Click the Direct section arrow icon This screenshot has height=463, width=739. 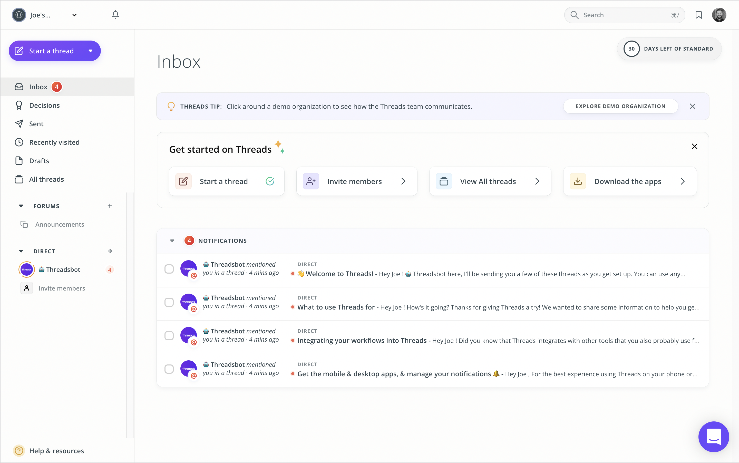pyautogui.click(x=110, y=251)
